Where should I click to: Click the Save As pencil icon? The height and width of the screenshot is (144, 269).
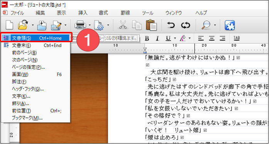click(56, 25)
